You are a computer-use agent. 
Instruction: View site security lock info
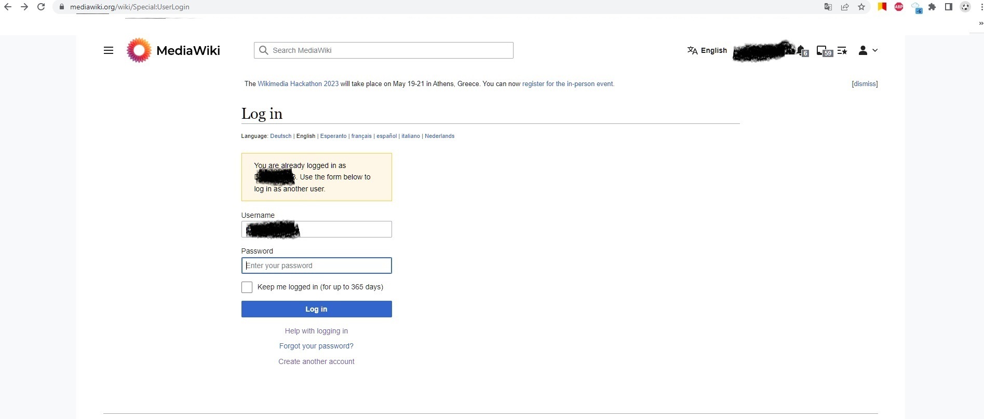coord(61,7)
